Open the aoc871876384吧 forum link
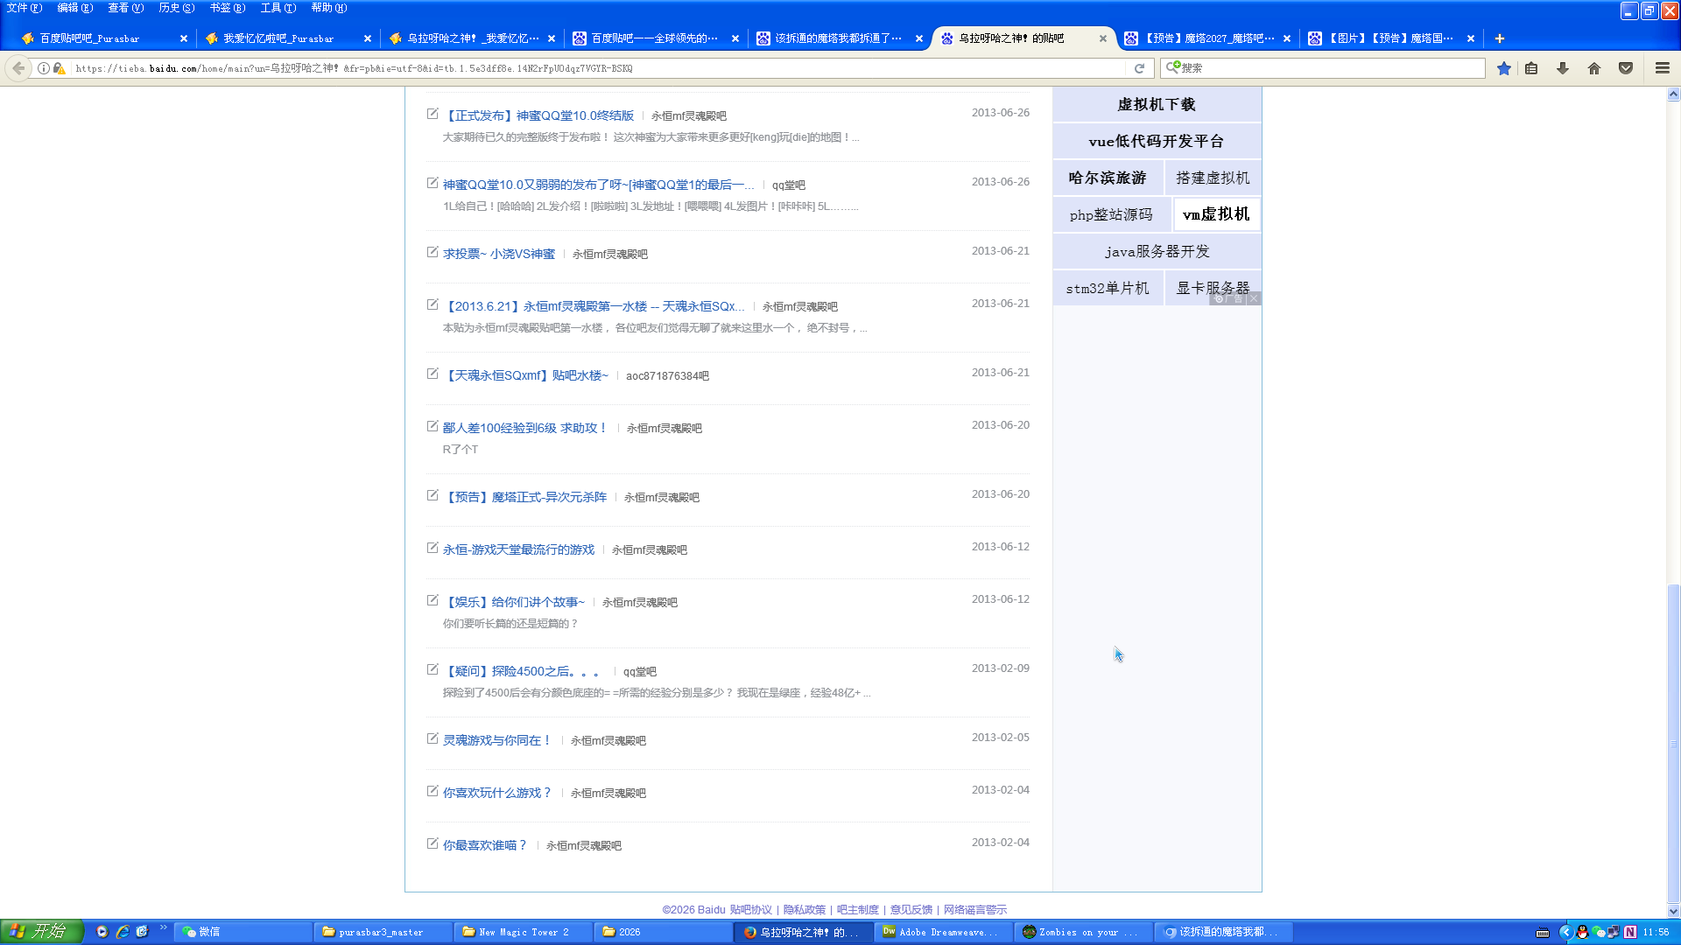Viewport: 1681px width, 945px height. pos(667,376)
